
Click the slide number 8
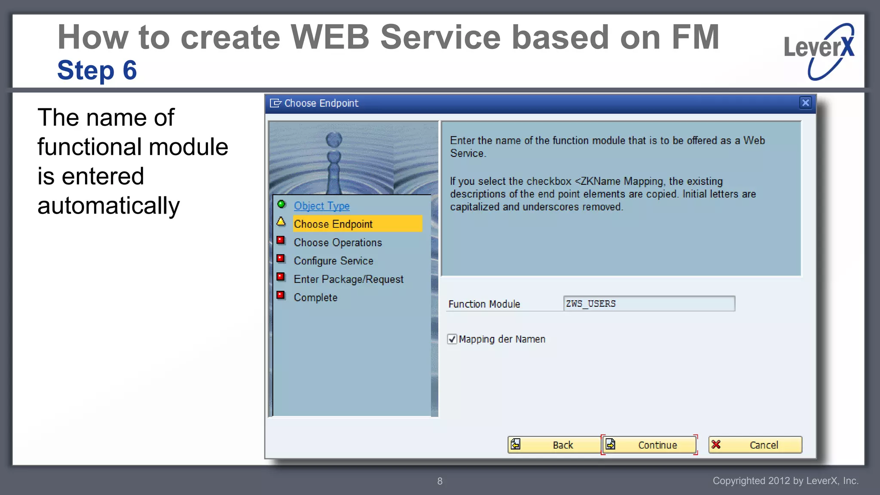[440, 481]
